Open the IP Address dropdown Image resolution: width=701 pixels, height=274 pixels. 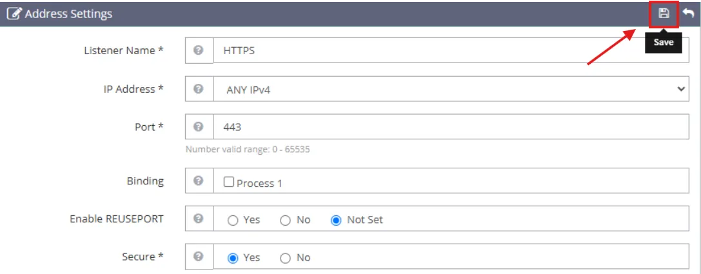click(451, 89)
